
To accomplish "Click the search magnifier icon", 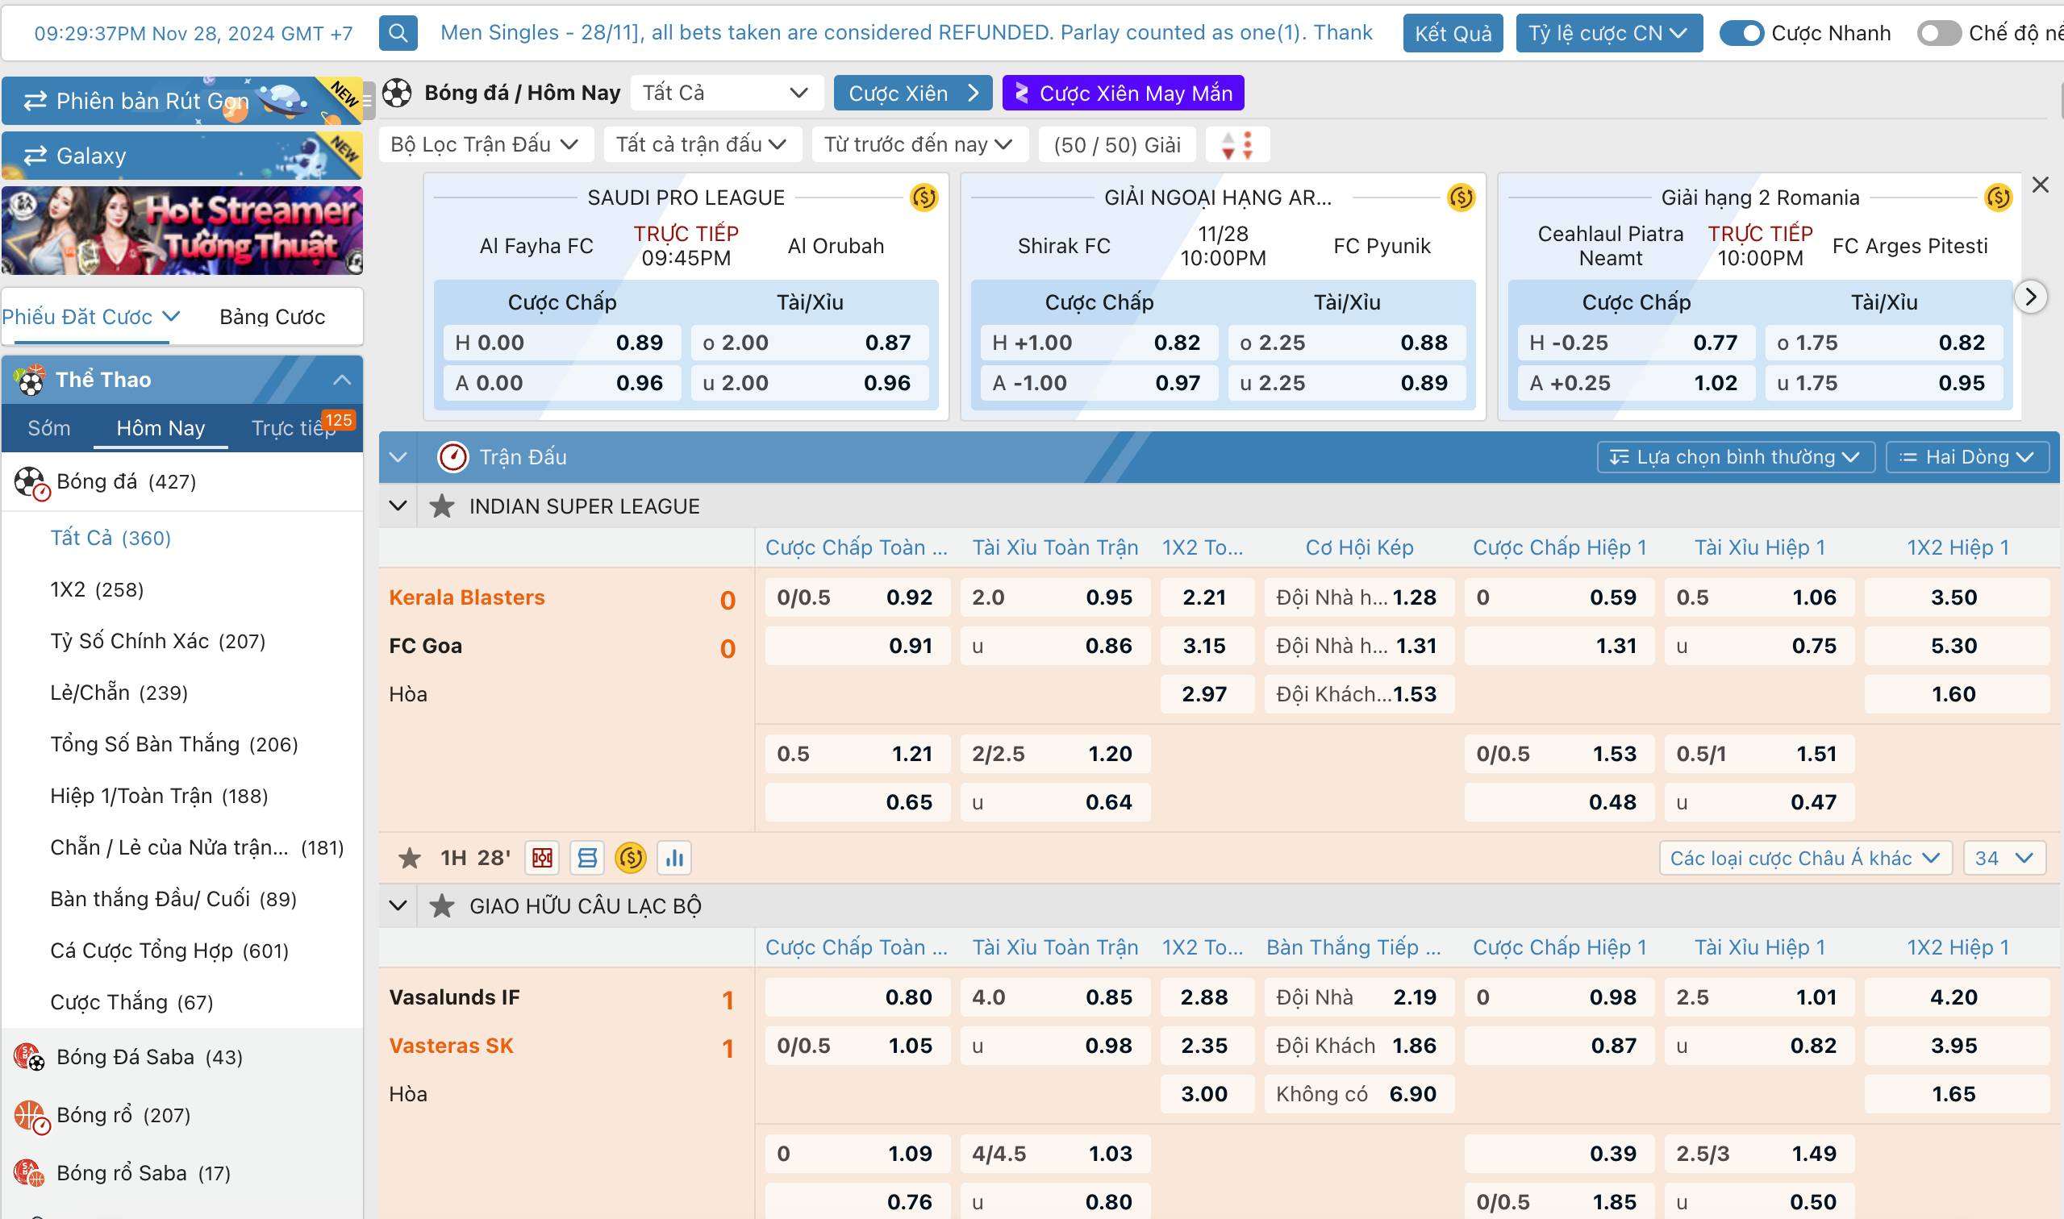I will pos(398,33).
